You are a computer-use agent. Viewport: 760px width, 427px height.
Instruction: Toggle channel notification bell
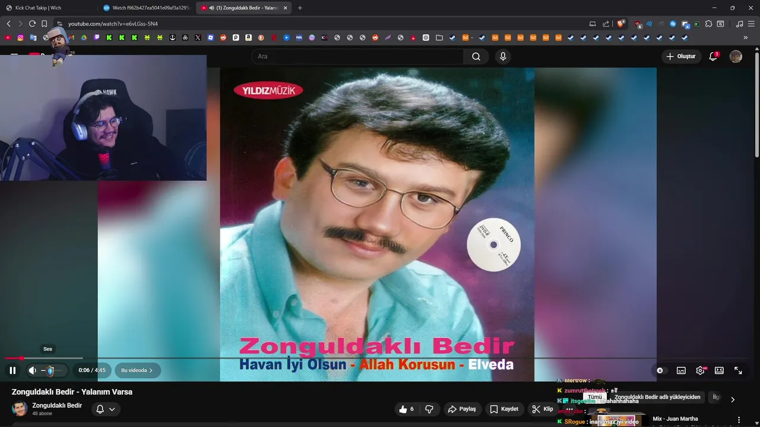(x=100, y=409)
